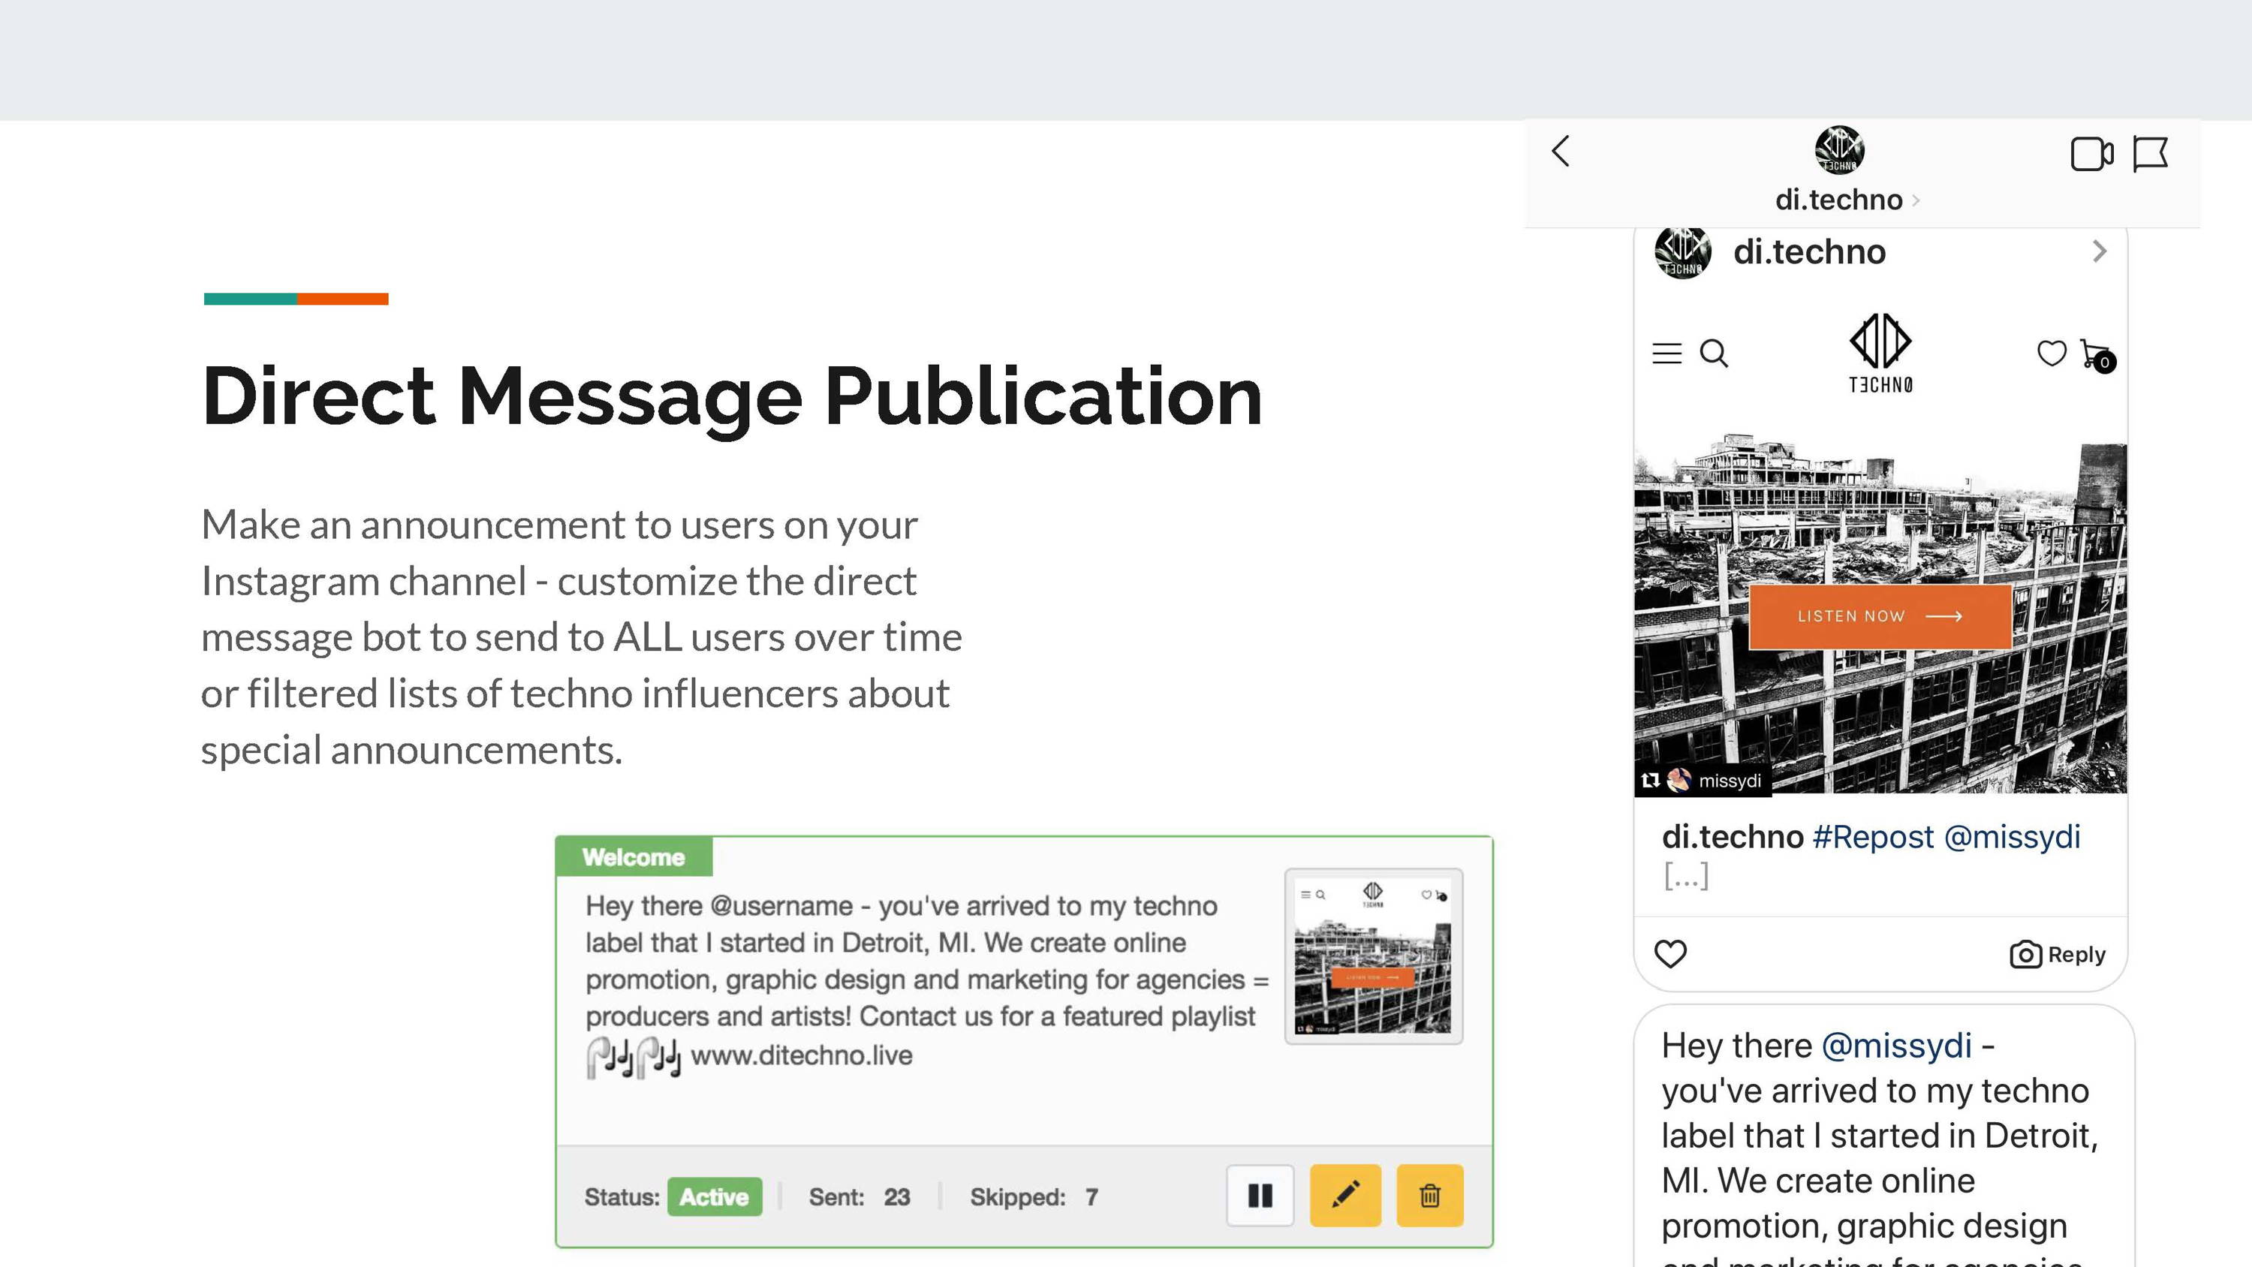Toggle the Active status badge

click(x=714, y=1196)
